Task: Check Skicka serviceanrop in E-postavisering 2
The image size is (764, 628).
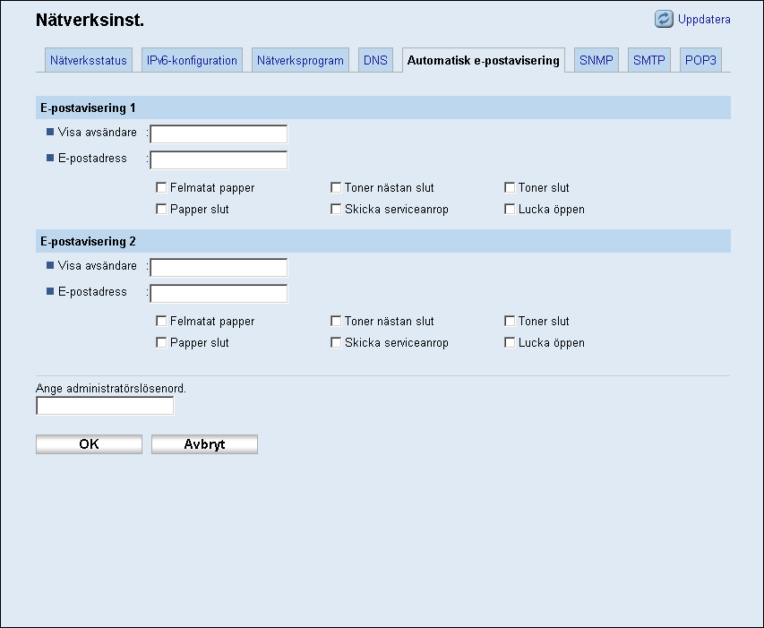Action: 336,342
